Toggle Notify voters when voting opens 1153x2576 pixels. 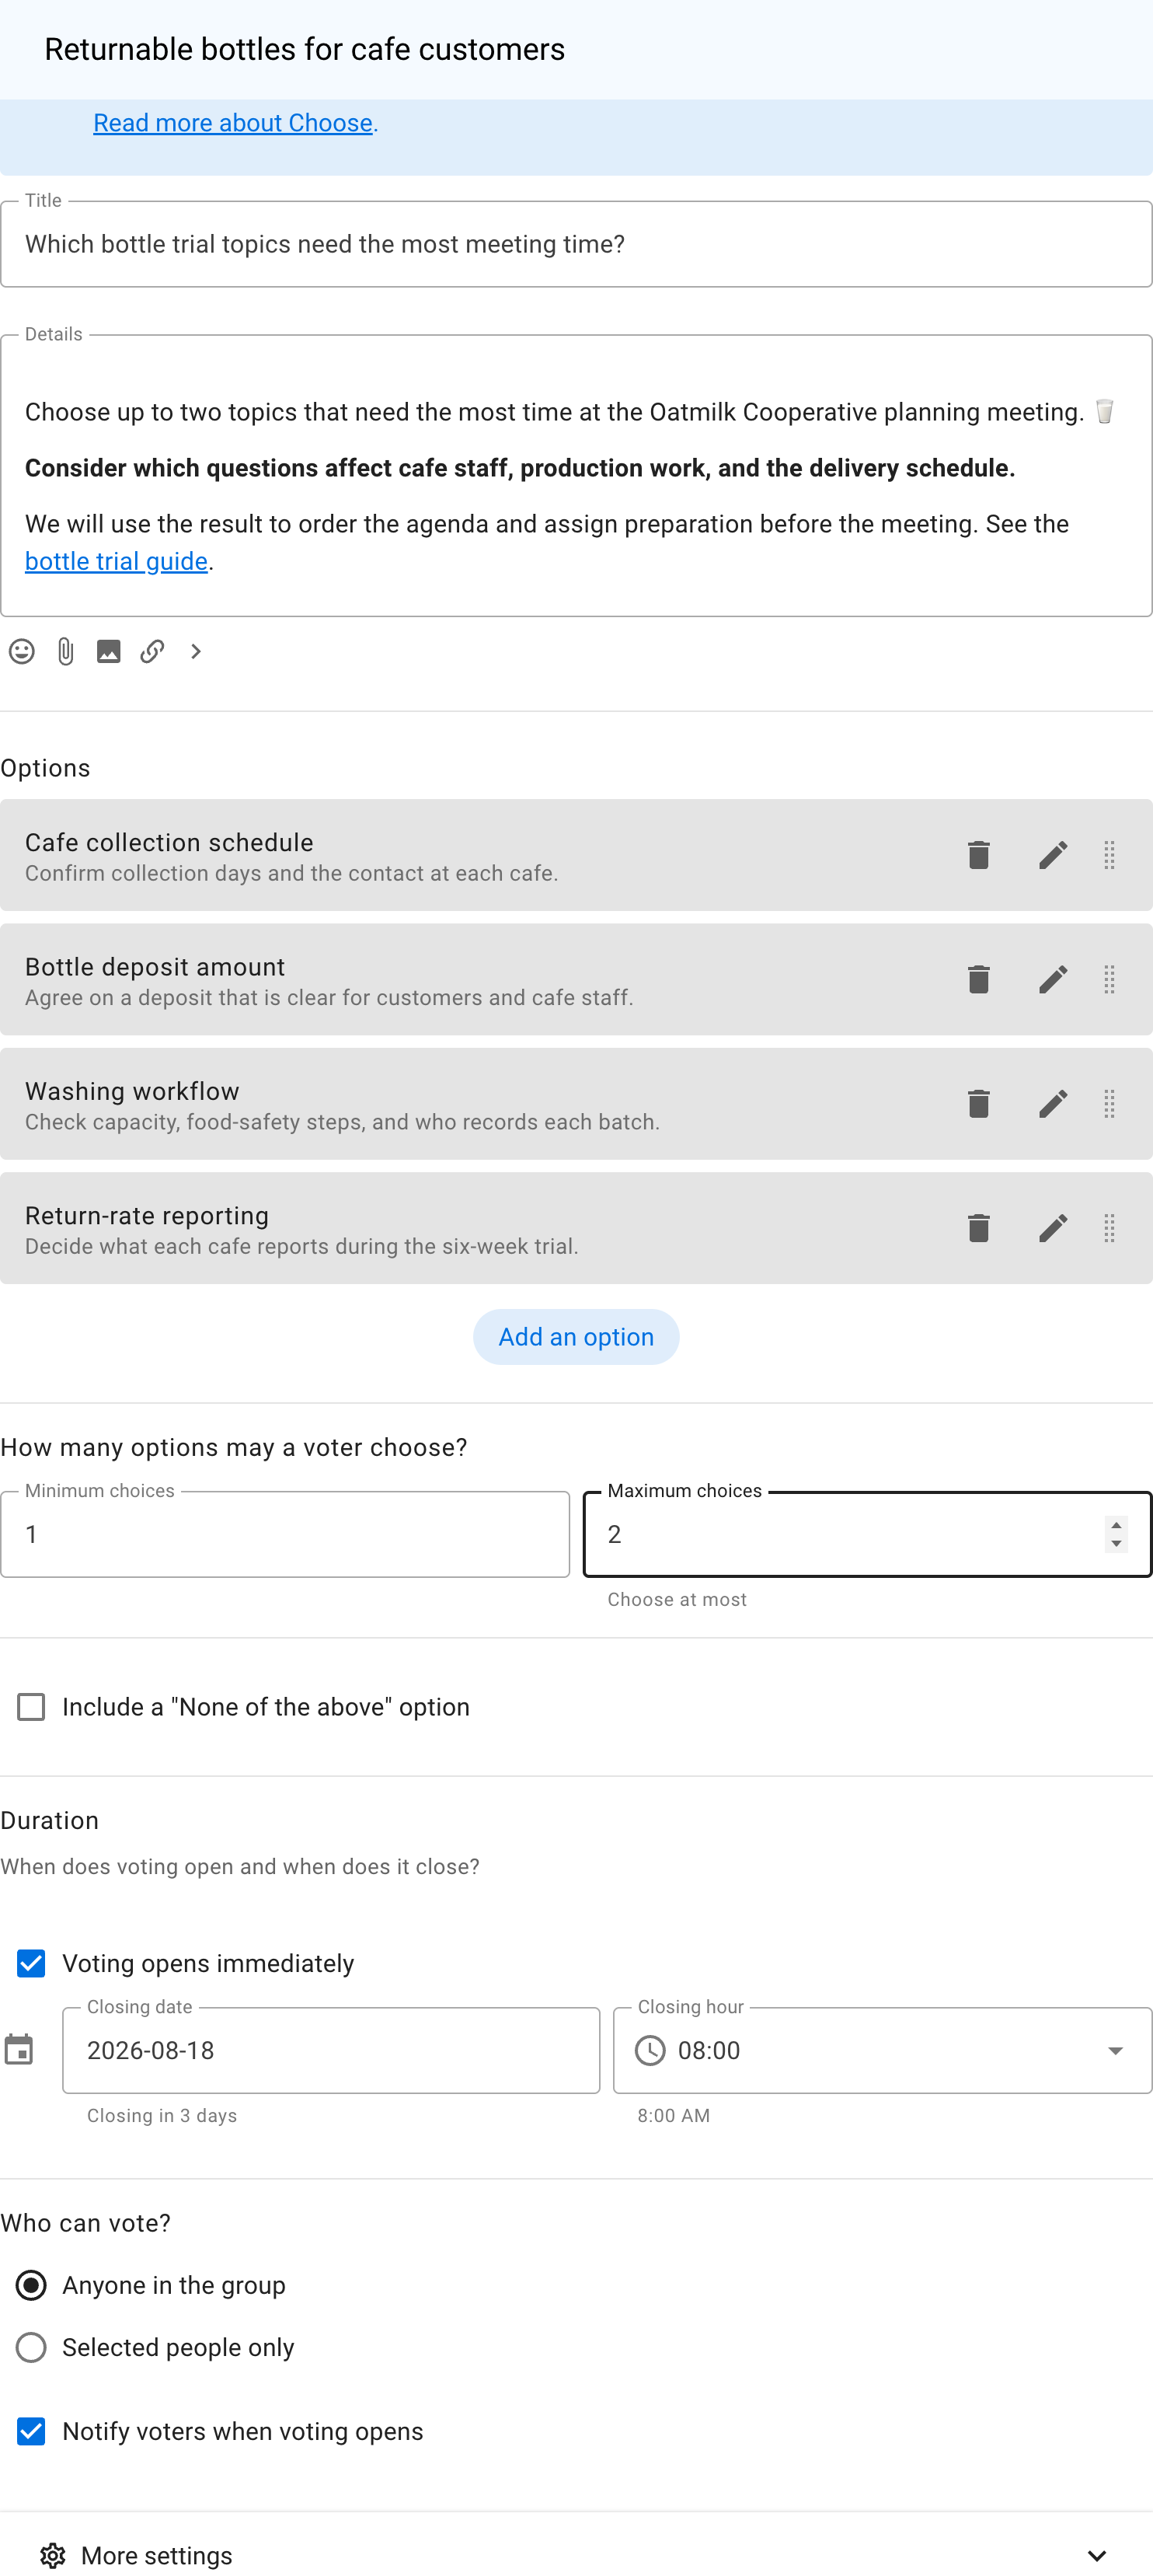click(31, 2431)
